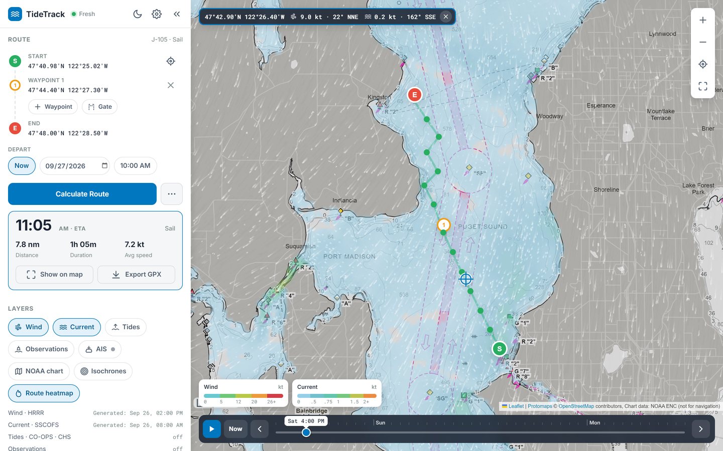
Task: Click the Fresh data status indicator
Action: click(x=83, y=14)
